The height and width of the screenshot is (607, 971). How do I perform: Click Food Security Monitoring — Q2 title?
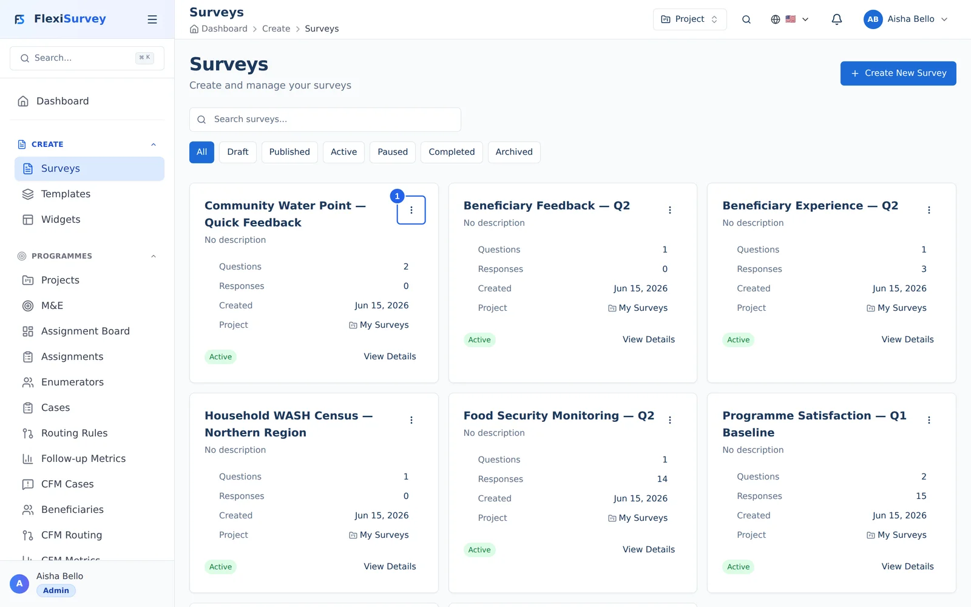pyautogui.click(x=559, y=416)
